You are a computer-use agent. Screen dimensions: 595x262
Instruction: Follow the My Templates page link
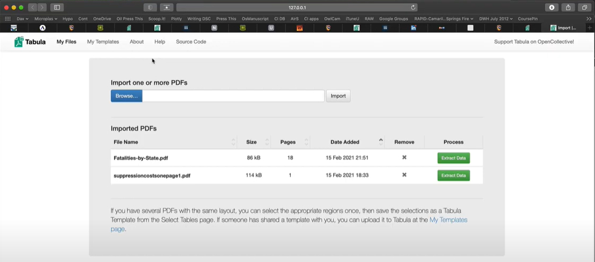447,220
